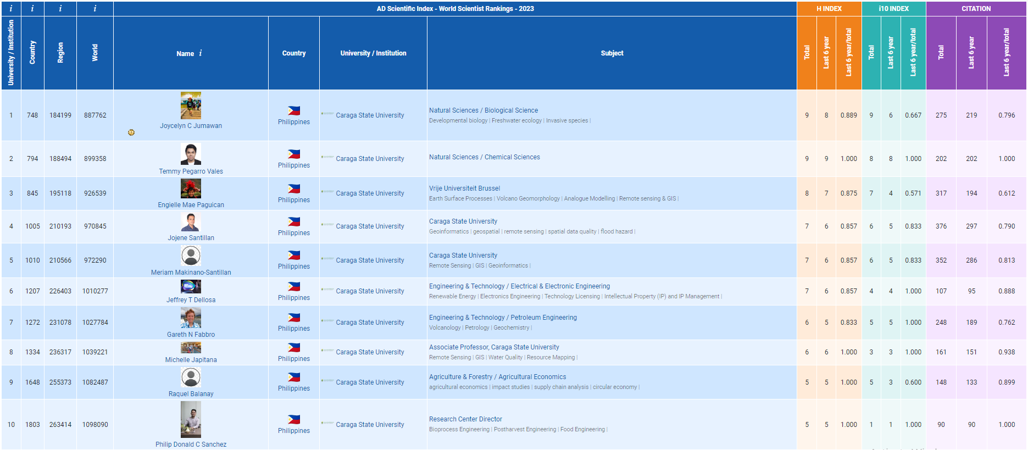The image size is (1028, 450).
Task: Click the Citation Last 6 year column header
Action: (971, 53)
